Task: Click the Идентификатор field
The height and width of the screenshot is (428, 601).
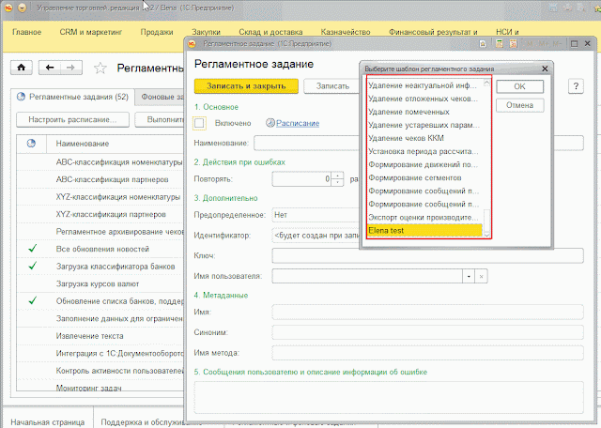Action: 316,236
